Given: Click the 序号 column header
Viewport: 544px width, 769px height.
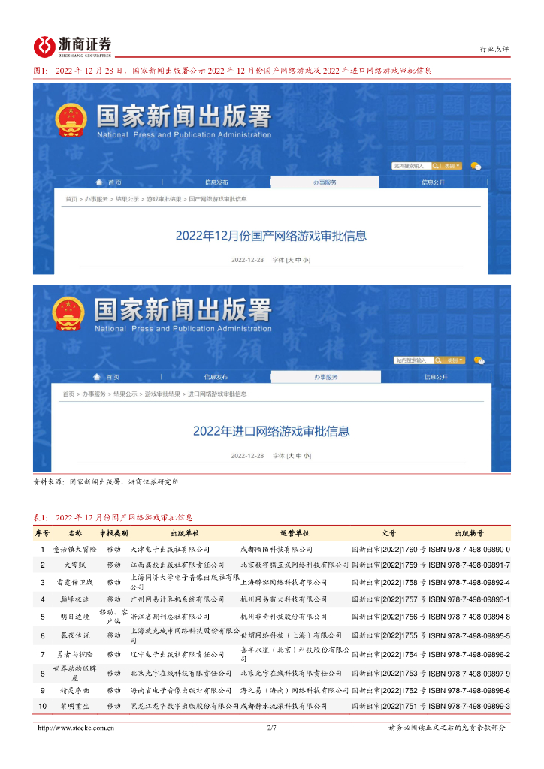Looking at the screenshot, I should pyautogui.click(x=43, y=533).
